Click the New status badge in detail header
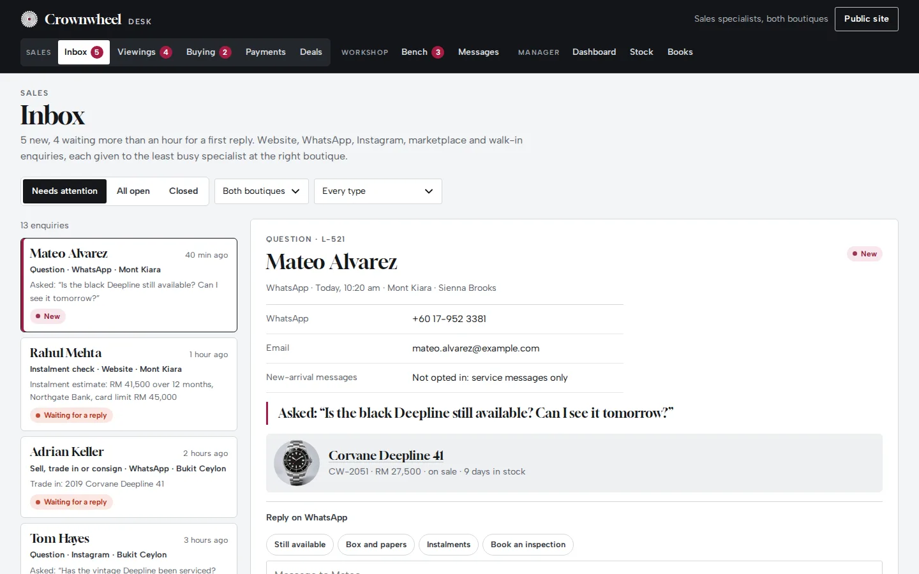 (865, 254)
